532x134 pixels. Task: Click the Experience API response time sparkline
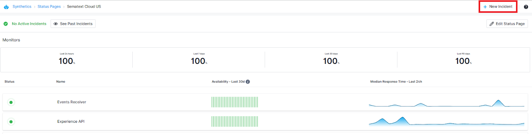click(447, 121)
